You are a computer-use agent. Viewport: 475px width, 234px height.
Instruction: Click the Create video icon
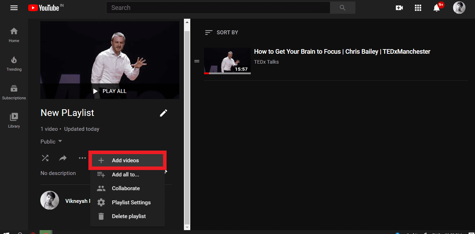click(399, 7)
